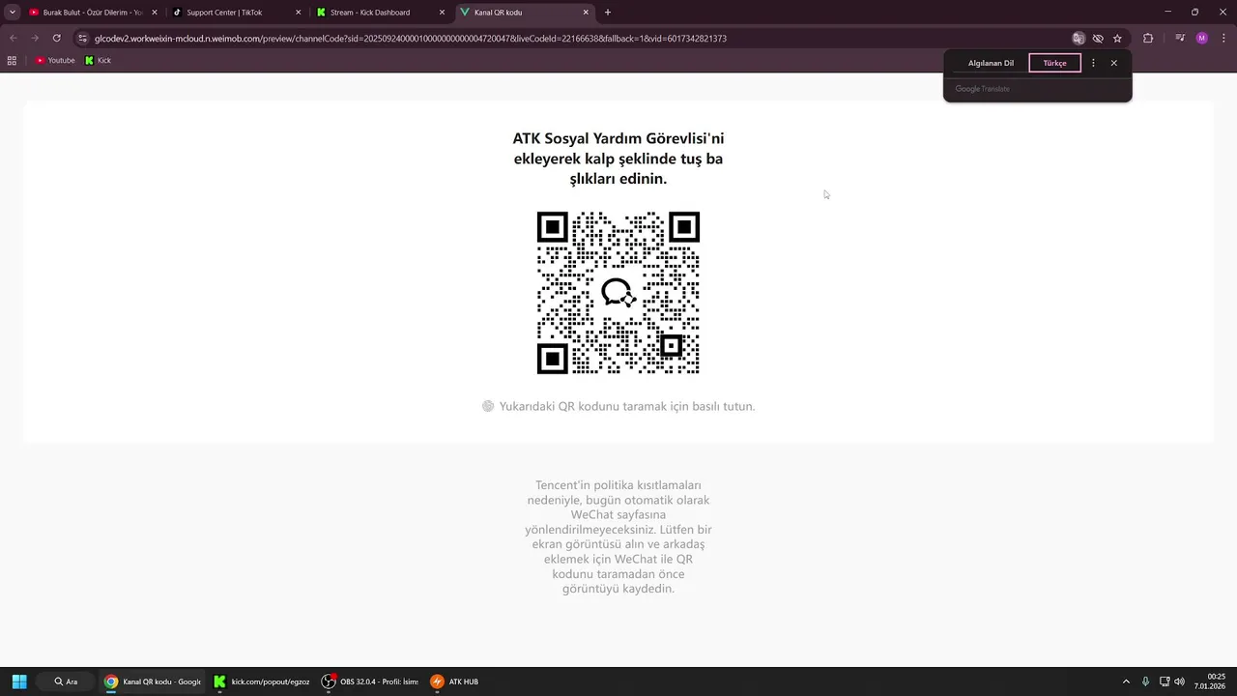
Task: Open the Chrome Kanal QR kodu taskbar item
Action: click(x=153, y=681)
